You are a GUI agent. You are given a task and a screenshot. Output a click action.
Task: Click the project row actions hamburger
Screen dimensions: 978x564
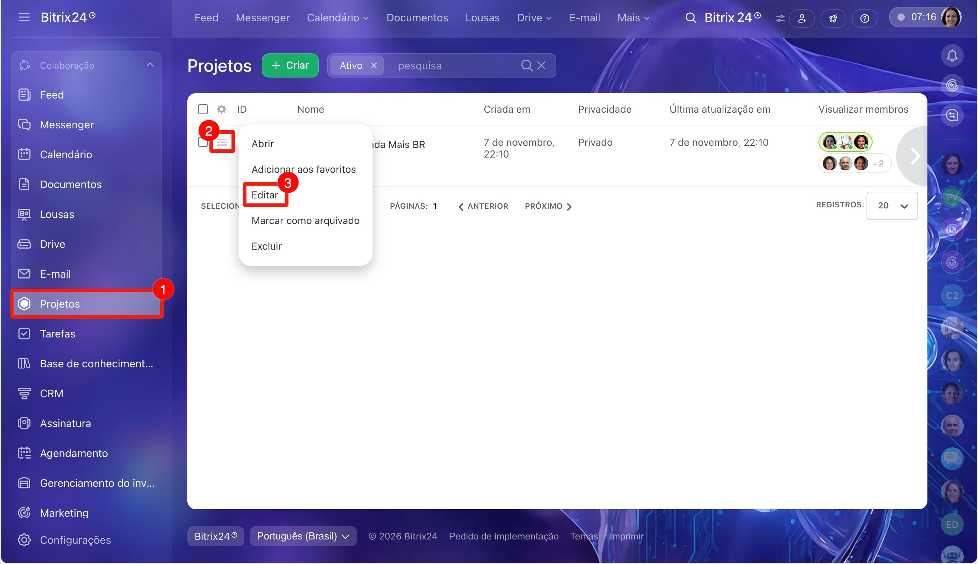click(222, 142)
